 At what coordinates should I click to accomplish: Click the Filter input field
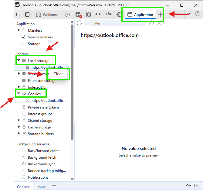coord(115,23)
